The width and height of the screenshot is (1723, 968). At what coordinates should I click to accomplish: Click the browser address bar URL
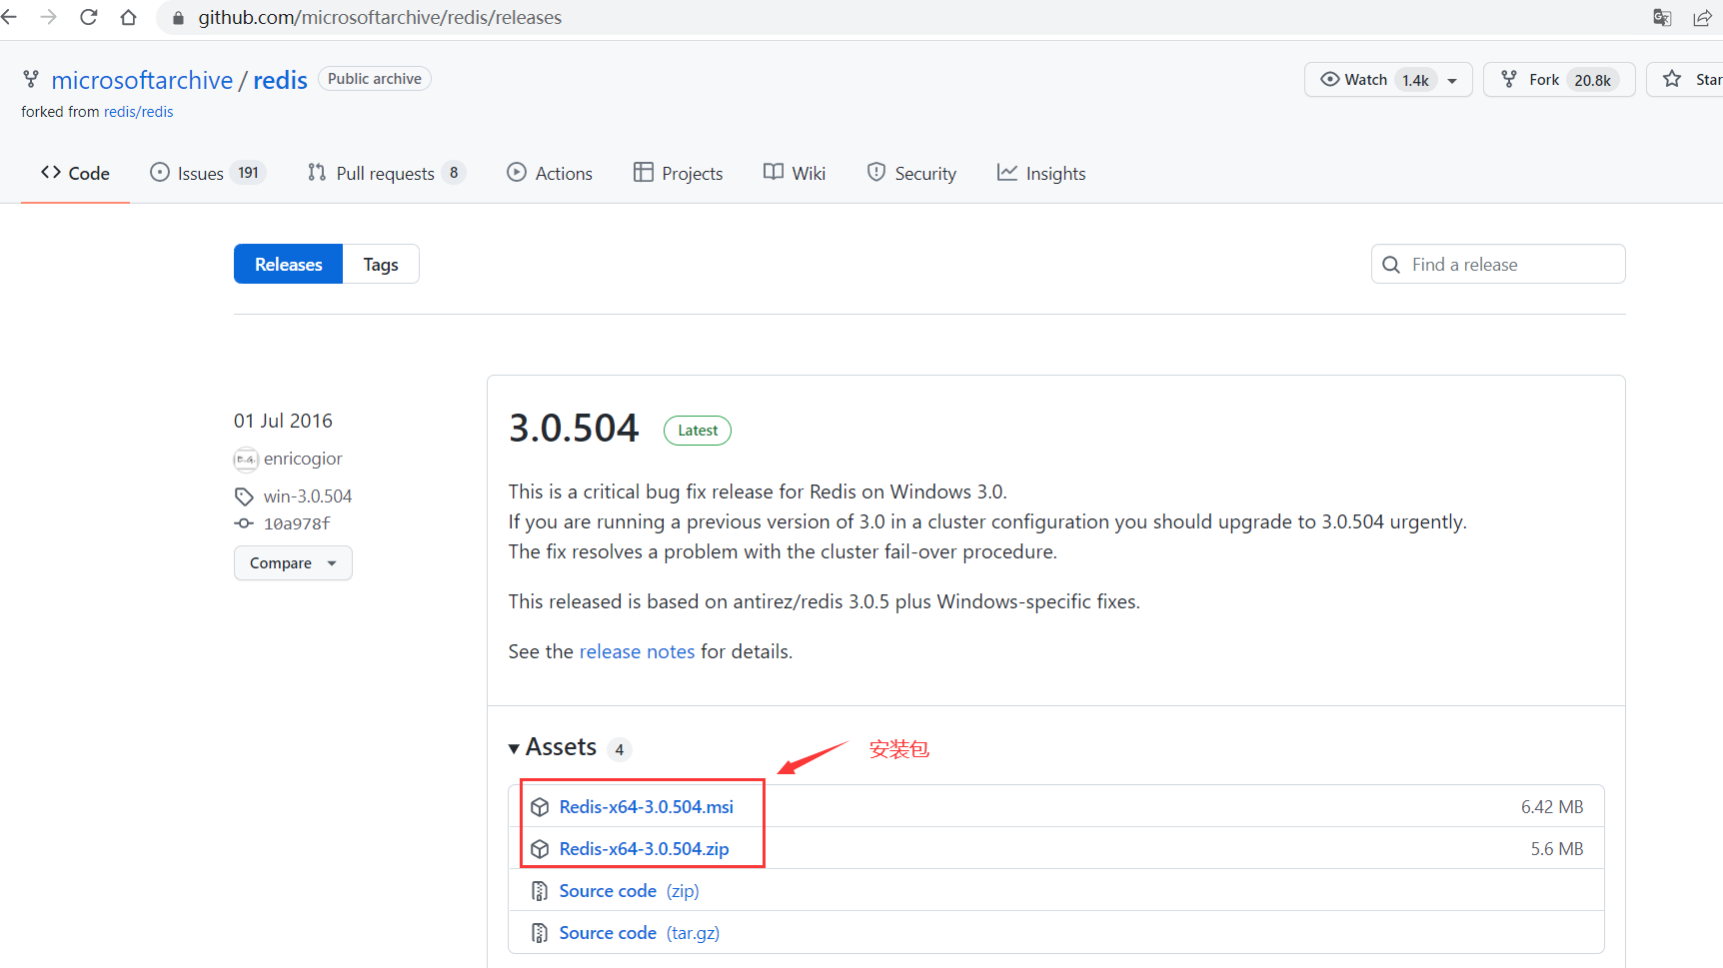[380, 17]
